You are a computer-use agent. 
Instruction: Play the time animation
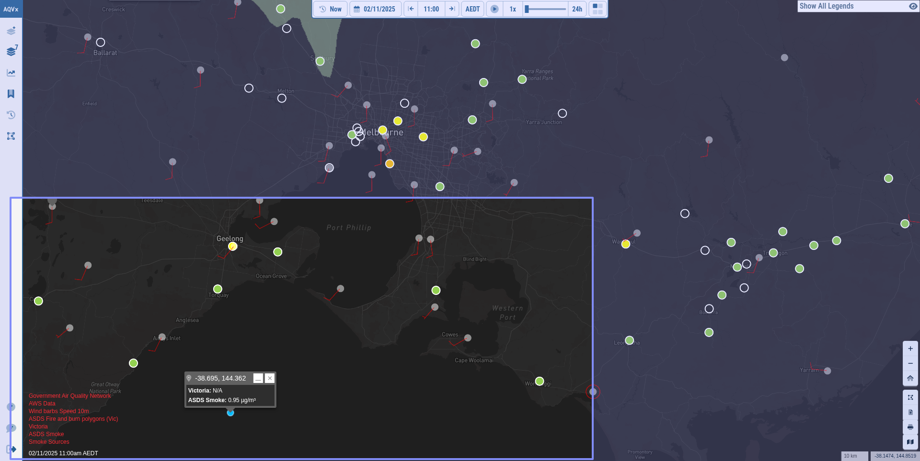(494, 9)
